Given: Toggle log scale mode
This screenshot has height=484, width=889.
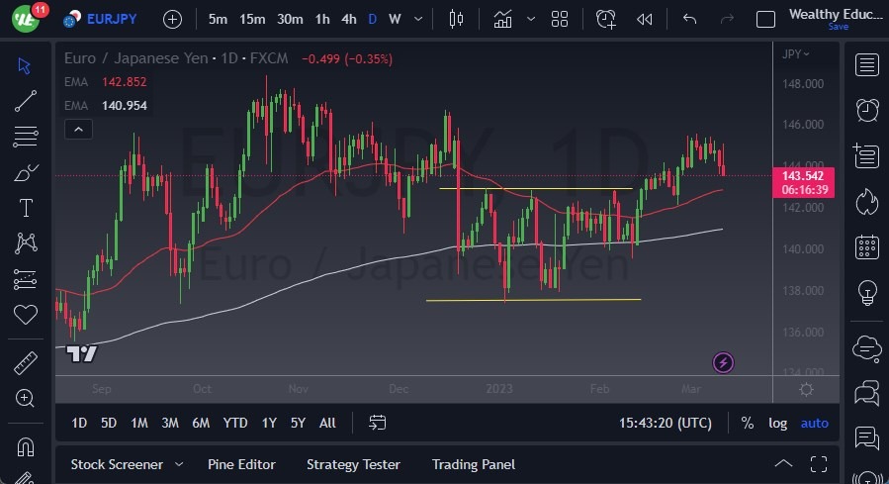Looking at the screenshot, I should click(x=778, y=423).
